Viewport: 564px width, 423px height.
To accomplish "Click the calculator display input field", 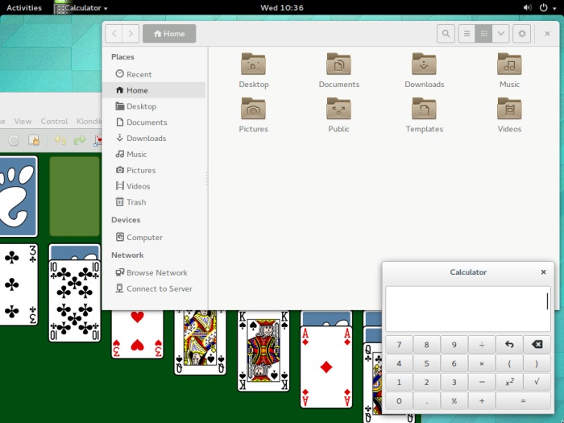I will point(467,309).
